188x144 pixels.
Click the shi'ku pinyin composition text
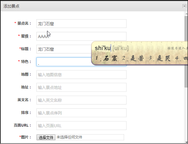[103, 48]
